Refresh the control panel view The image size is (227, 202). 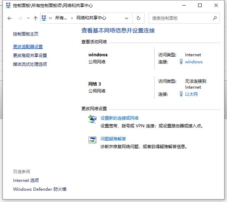click(139, 18)
